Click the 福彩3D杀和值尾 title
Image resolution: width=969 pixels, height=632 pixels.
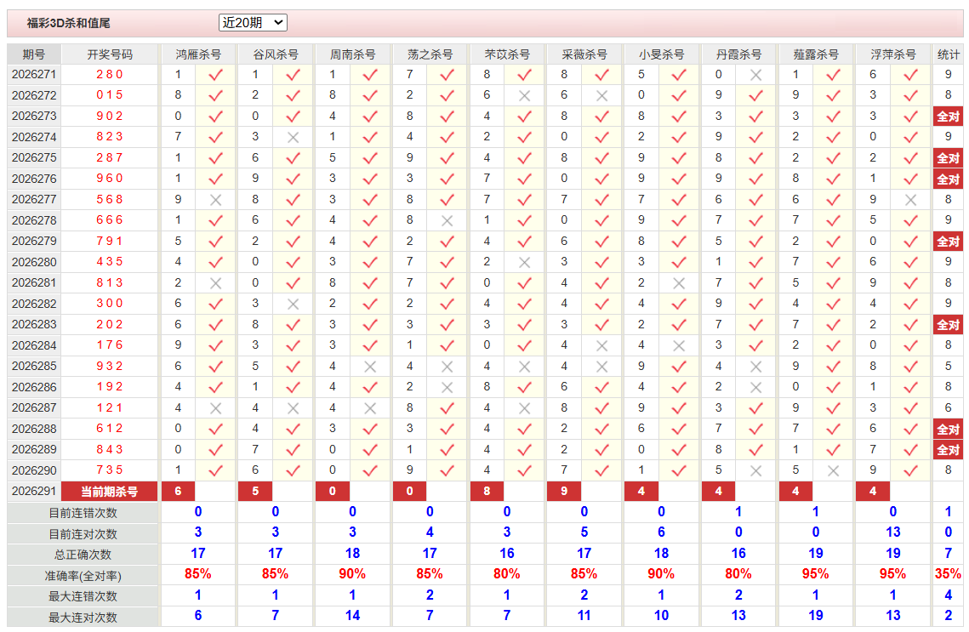(x=68, y=23)
